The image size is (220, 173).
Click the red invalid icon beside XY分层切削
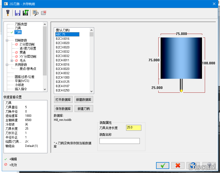coord(16,56)
